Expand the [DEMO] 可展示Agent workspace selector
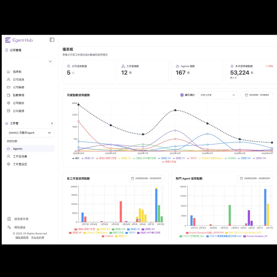This screenshot has width=277, height=277. [29, 133]
